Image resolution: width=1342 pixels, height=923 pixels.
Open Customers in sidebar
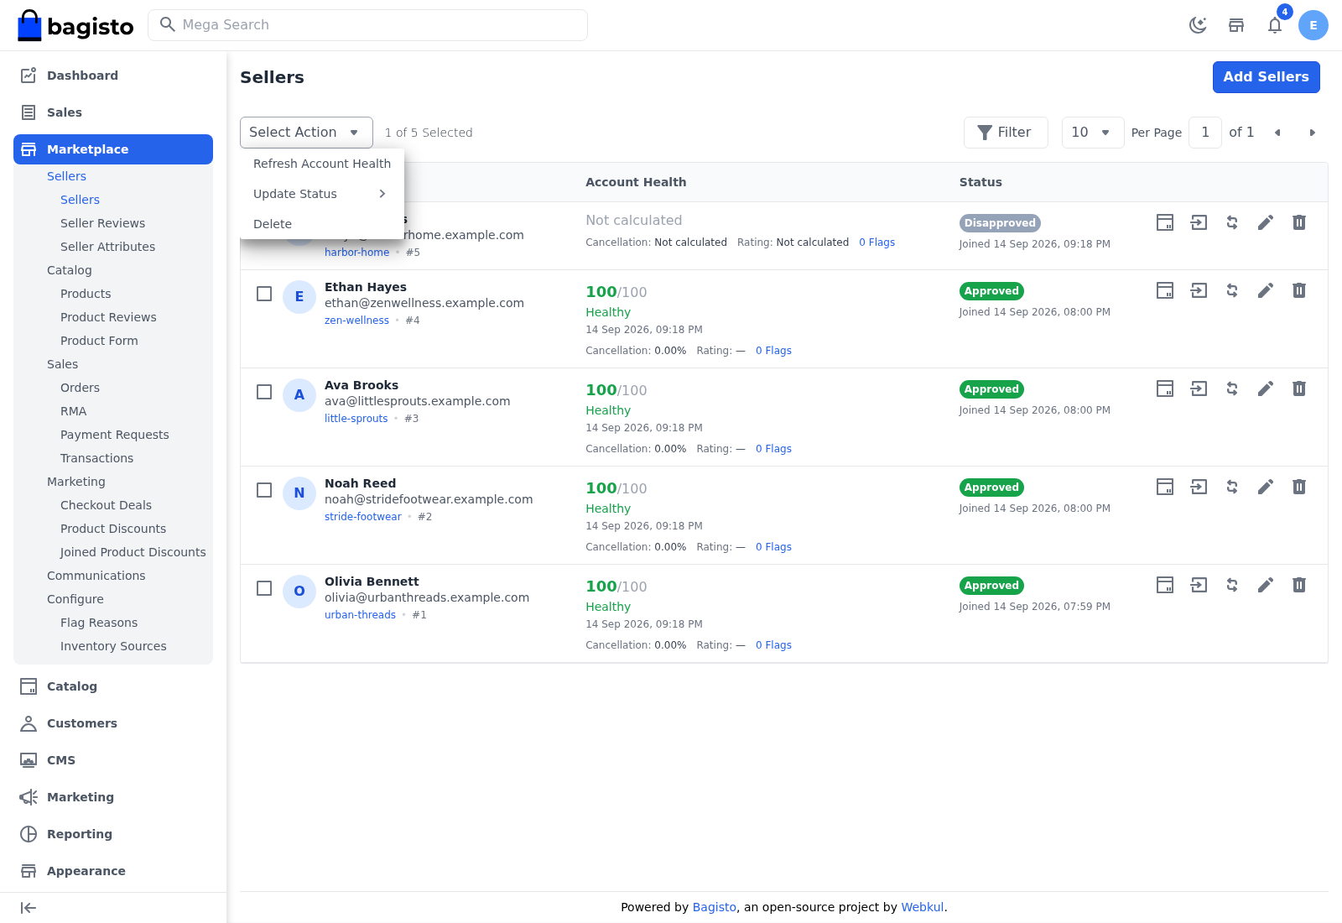(113, 723)
